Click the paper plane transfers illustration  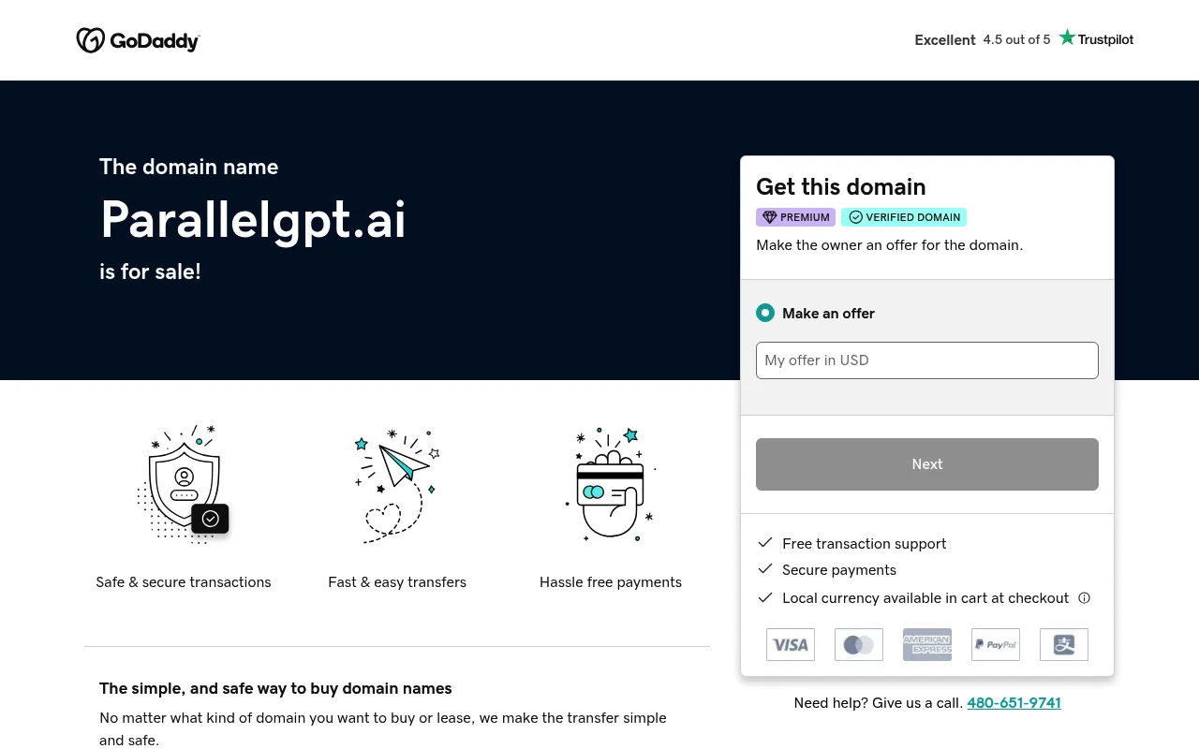tap(397, 485)
